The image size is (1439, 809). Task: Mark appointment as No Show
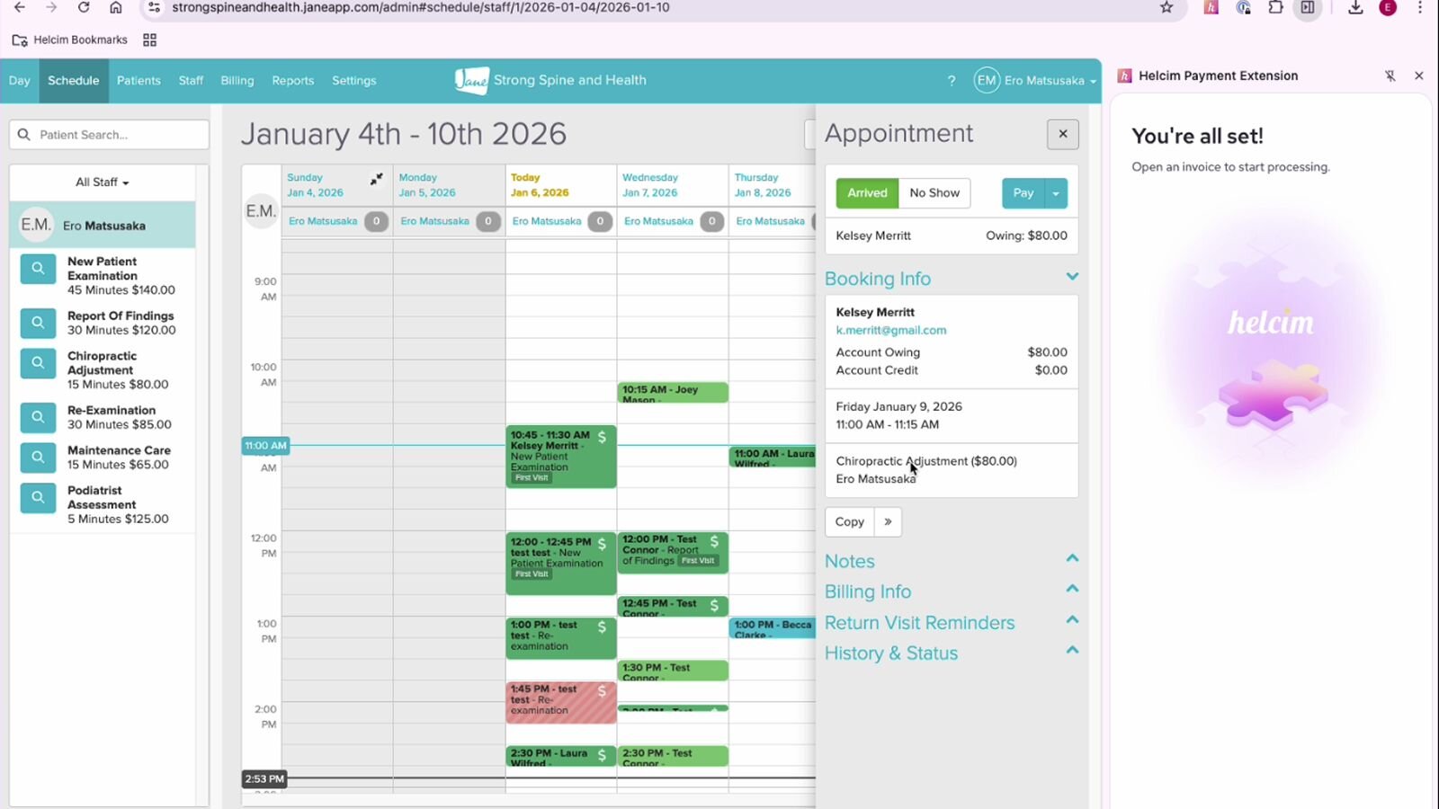(934, 193)
